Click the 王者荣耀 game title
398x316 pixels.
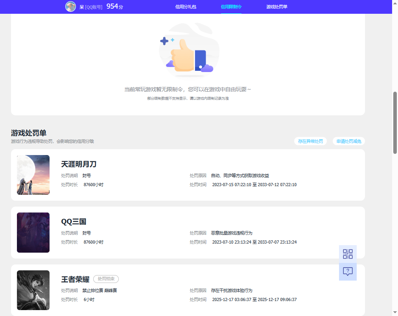click(x=75, y=279)
